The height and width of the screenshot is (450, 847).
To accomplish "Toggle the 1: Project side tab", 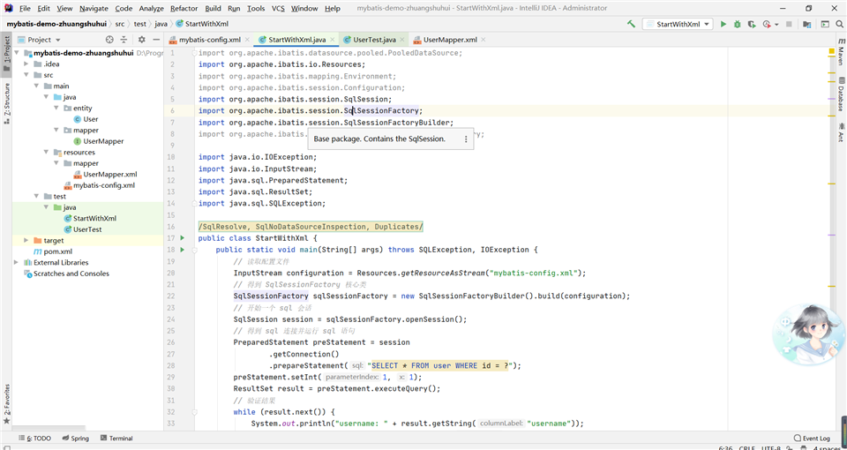I will point(6,54).
